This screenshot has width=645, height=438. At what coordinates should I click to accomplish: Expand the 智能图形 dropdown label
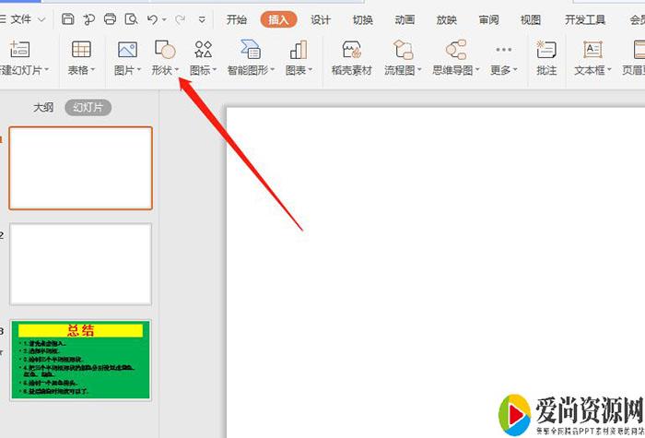point(251,70)
